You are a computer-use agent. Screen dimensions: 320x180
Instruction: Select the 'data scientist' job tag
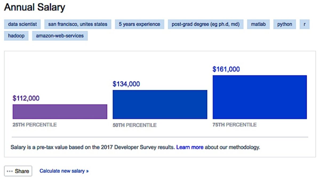22,24
